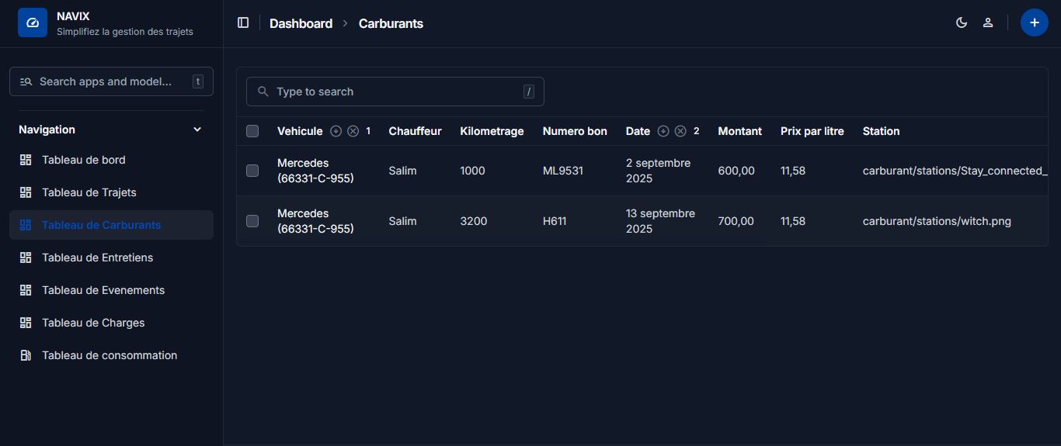Click the NAVIX speedometer logo icon
This screenshot has width=1061, height=446.
point(33,23)
